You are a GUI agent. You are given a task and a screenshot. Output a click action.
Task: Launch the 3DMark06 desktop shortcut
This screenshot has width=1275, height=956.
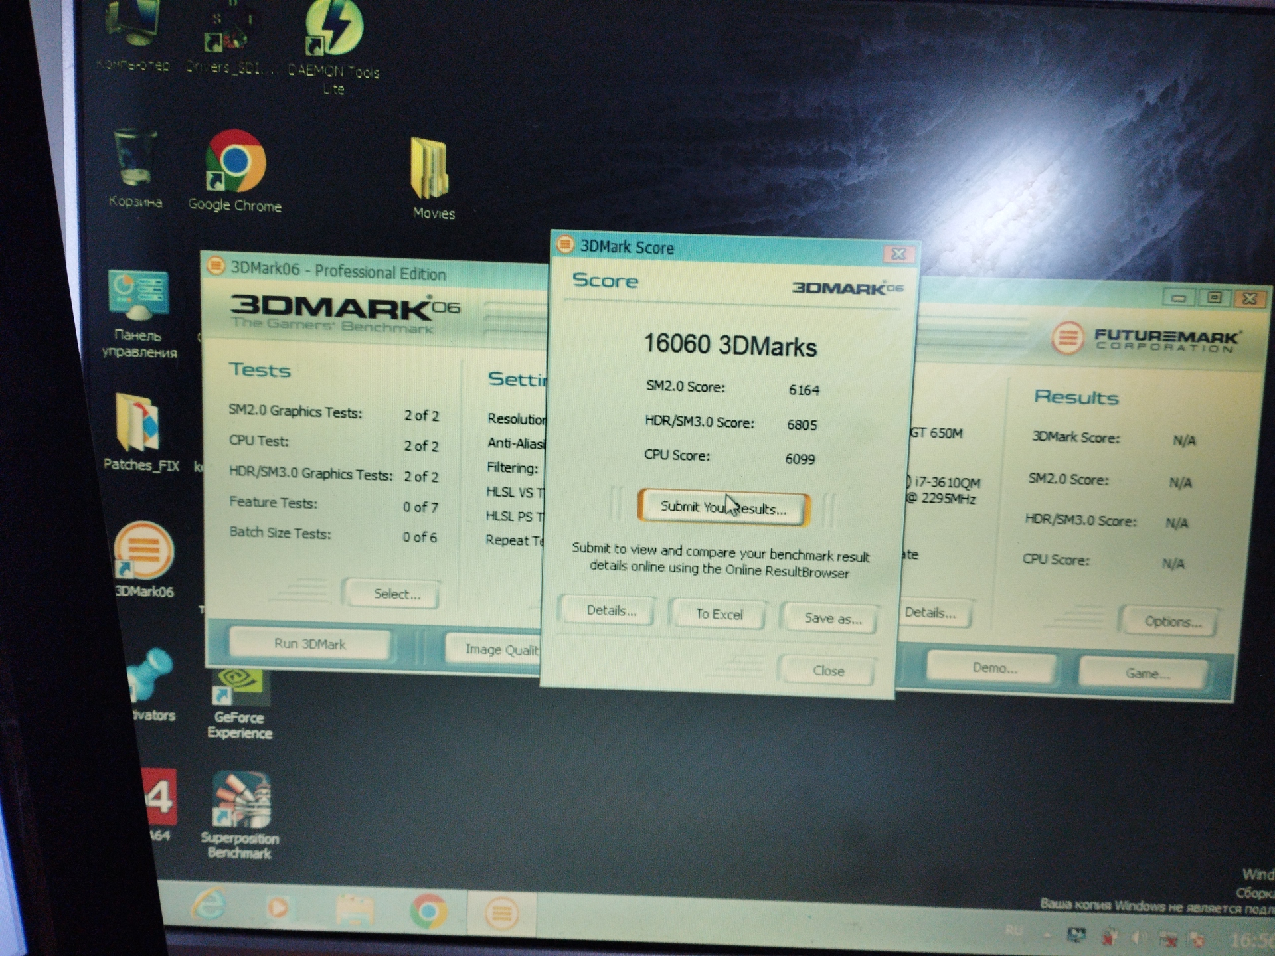145,559
